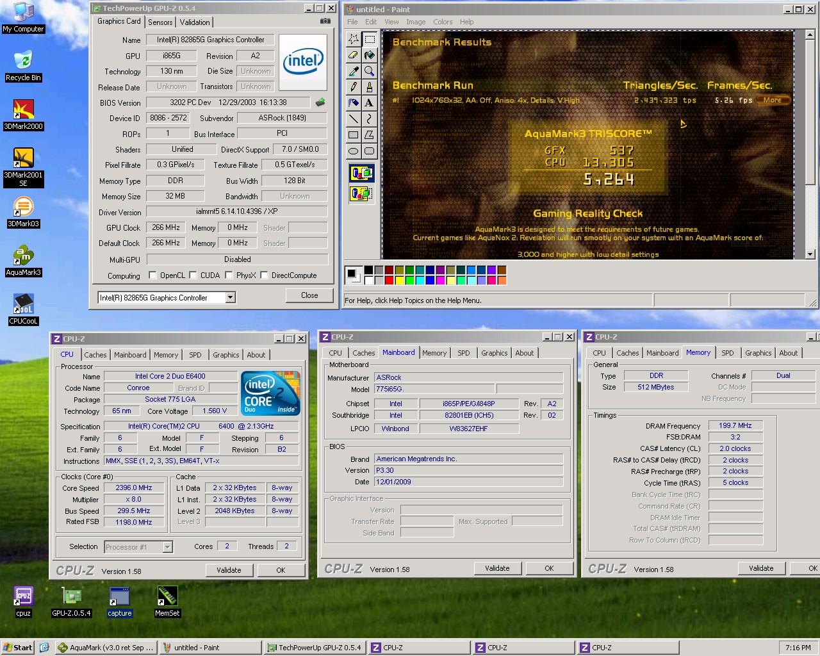The width and height of the screenshot is (820, 656).
Task: Click the Paint vertical scrollbar down arrow
Action: click(810, 254)
